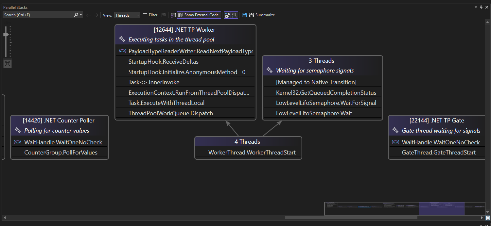Viewport: 491px width, 226px height.
Task: Open the View Threads dropdown
Action: click(127, 15)
